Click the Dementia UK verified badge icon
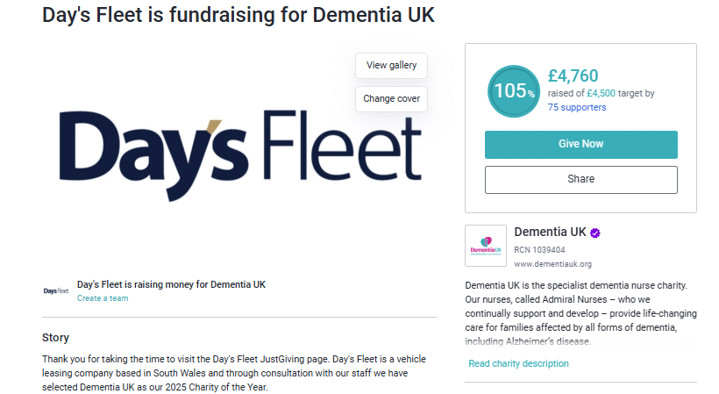The height and width of the screenshot is (394, 719). click(595, 233)
